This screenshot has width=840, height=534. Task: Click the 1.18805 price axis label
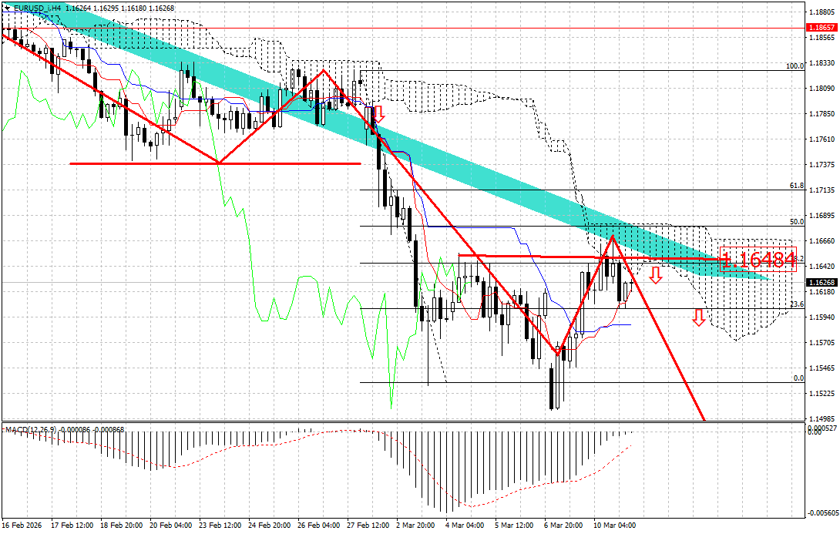822,12
